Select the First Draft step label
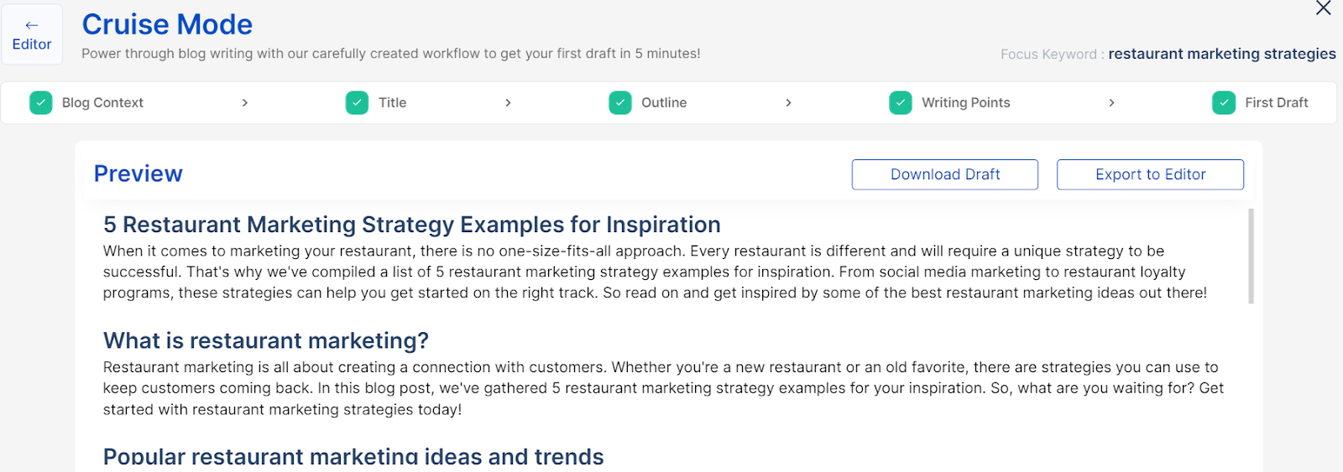1343x472 pixels. point(1276,102)
